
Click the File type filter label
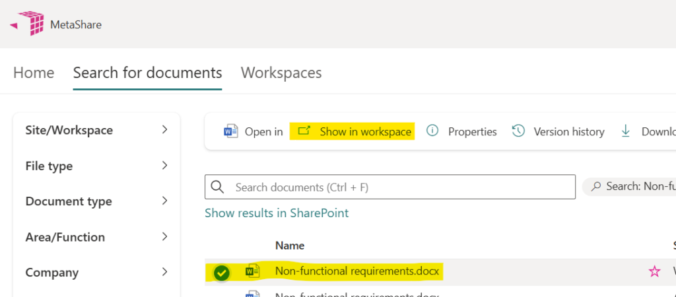coord(49,166)
